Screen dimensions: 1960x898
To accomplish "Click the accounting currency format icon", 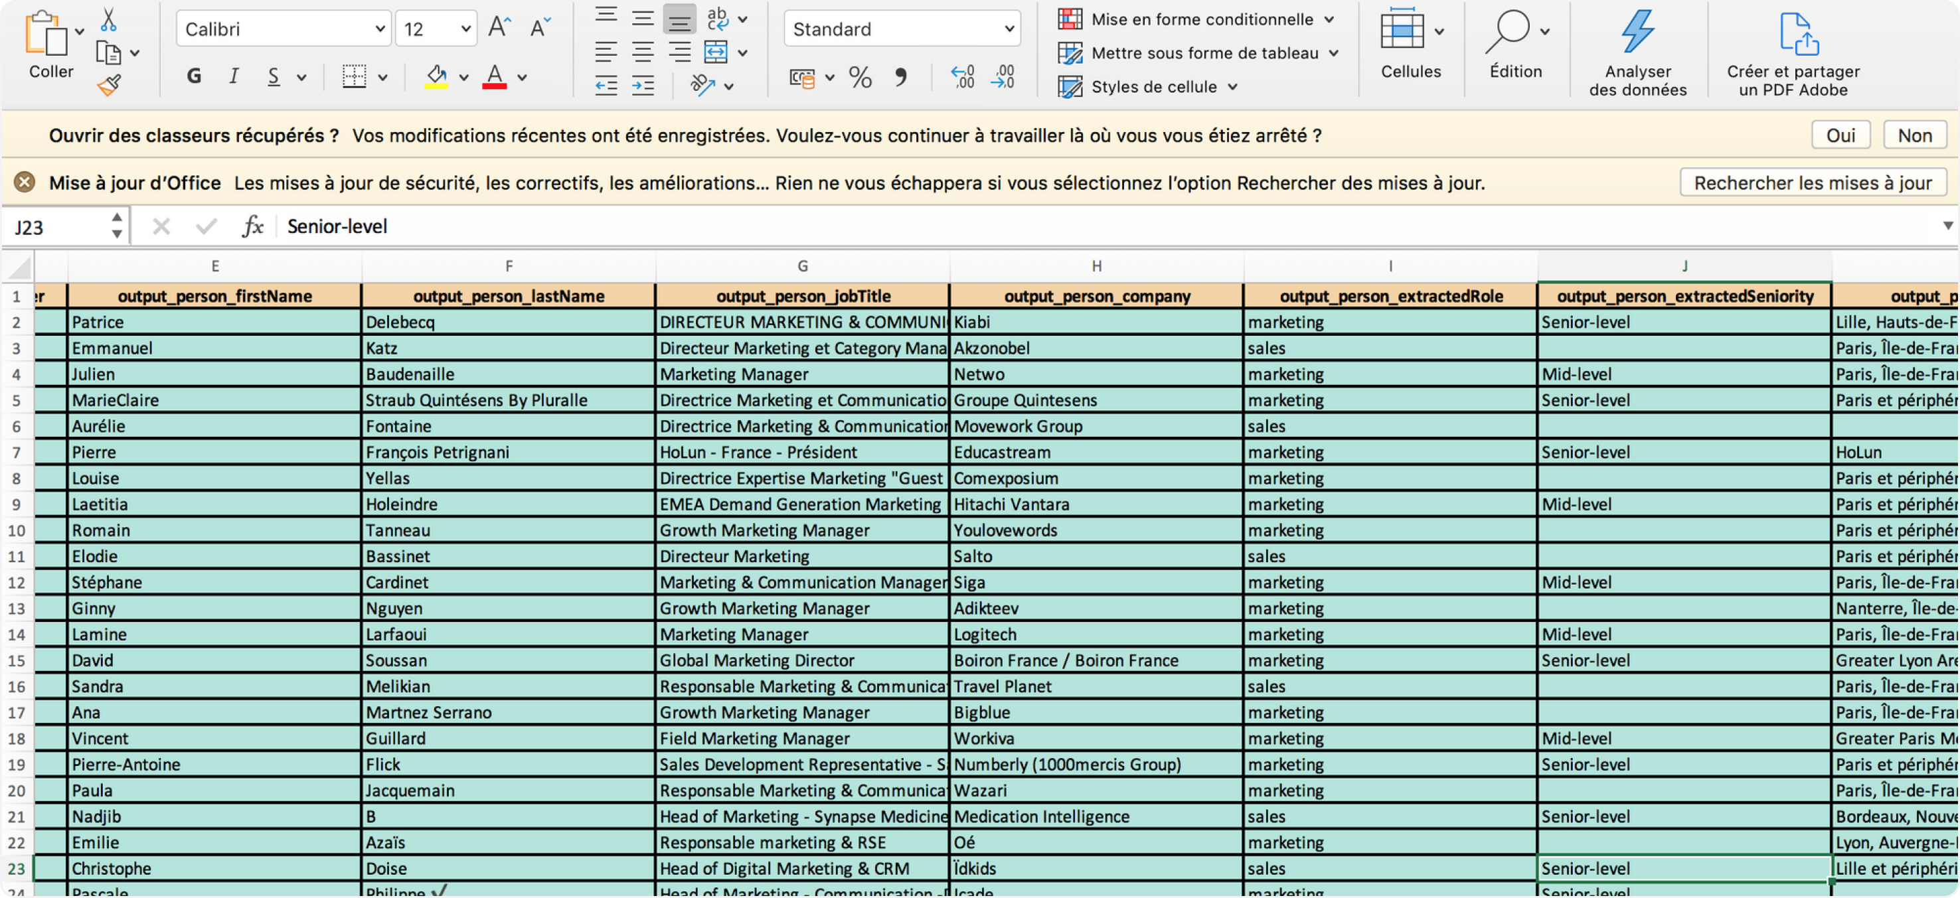I will point(802,77).
